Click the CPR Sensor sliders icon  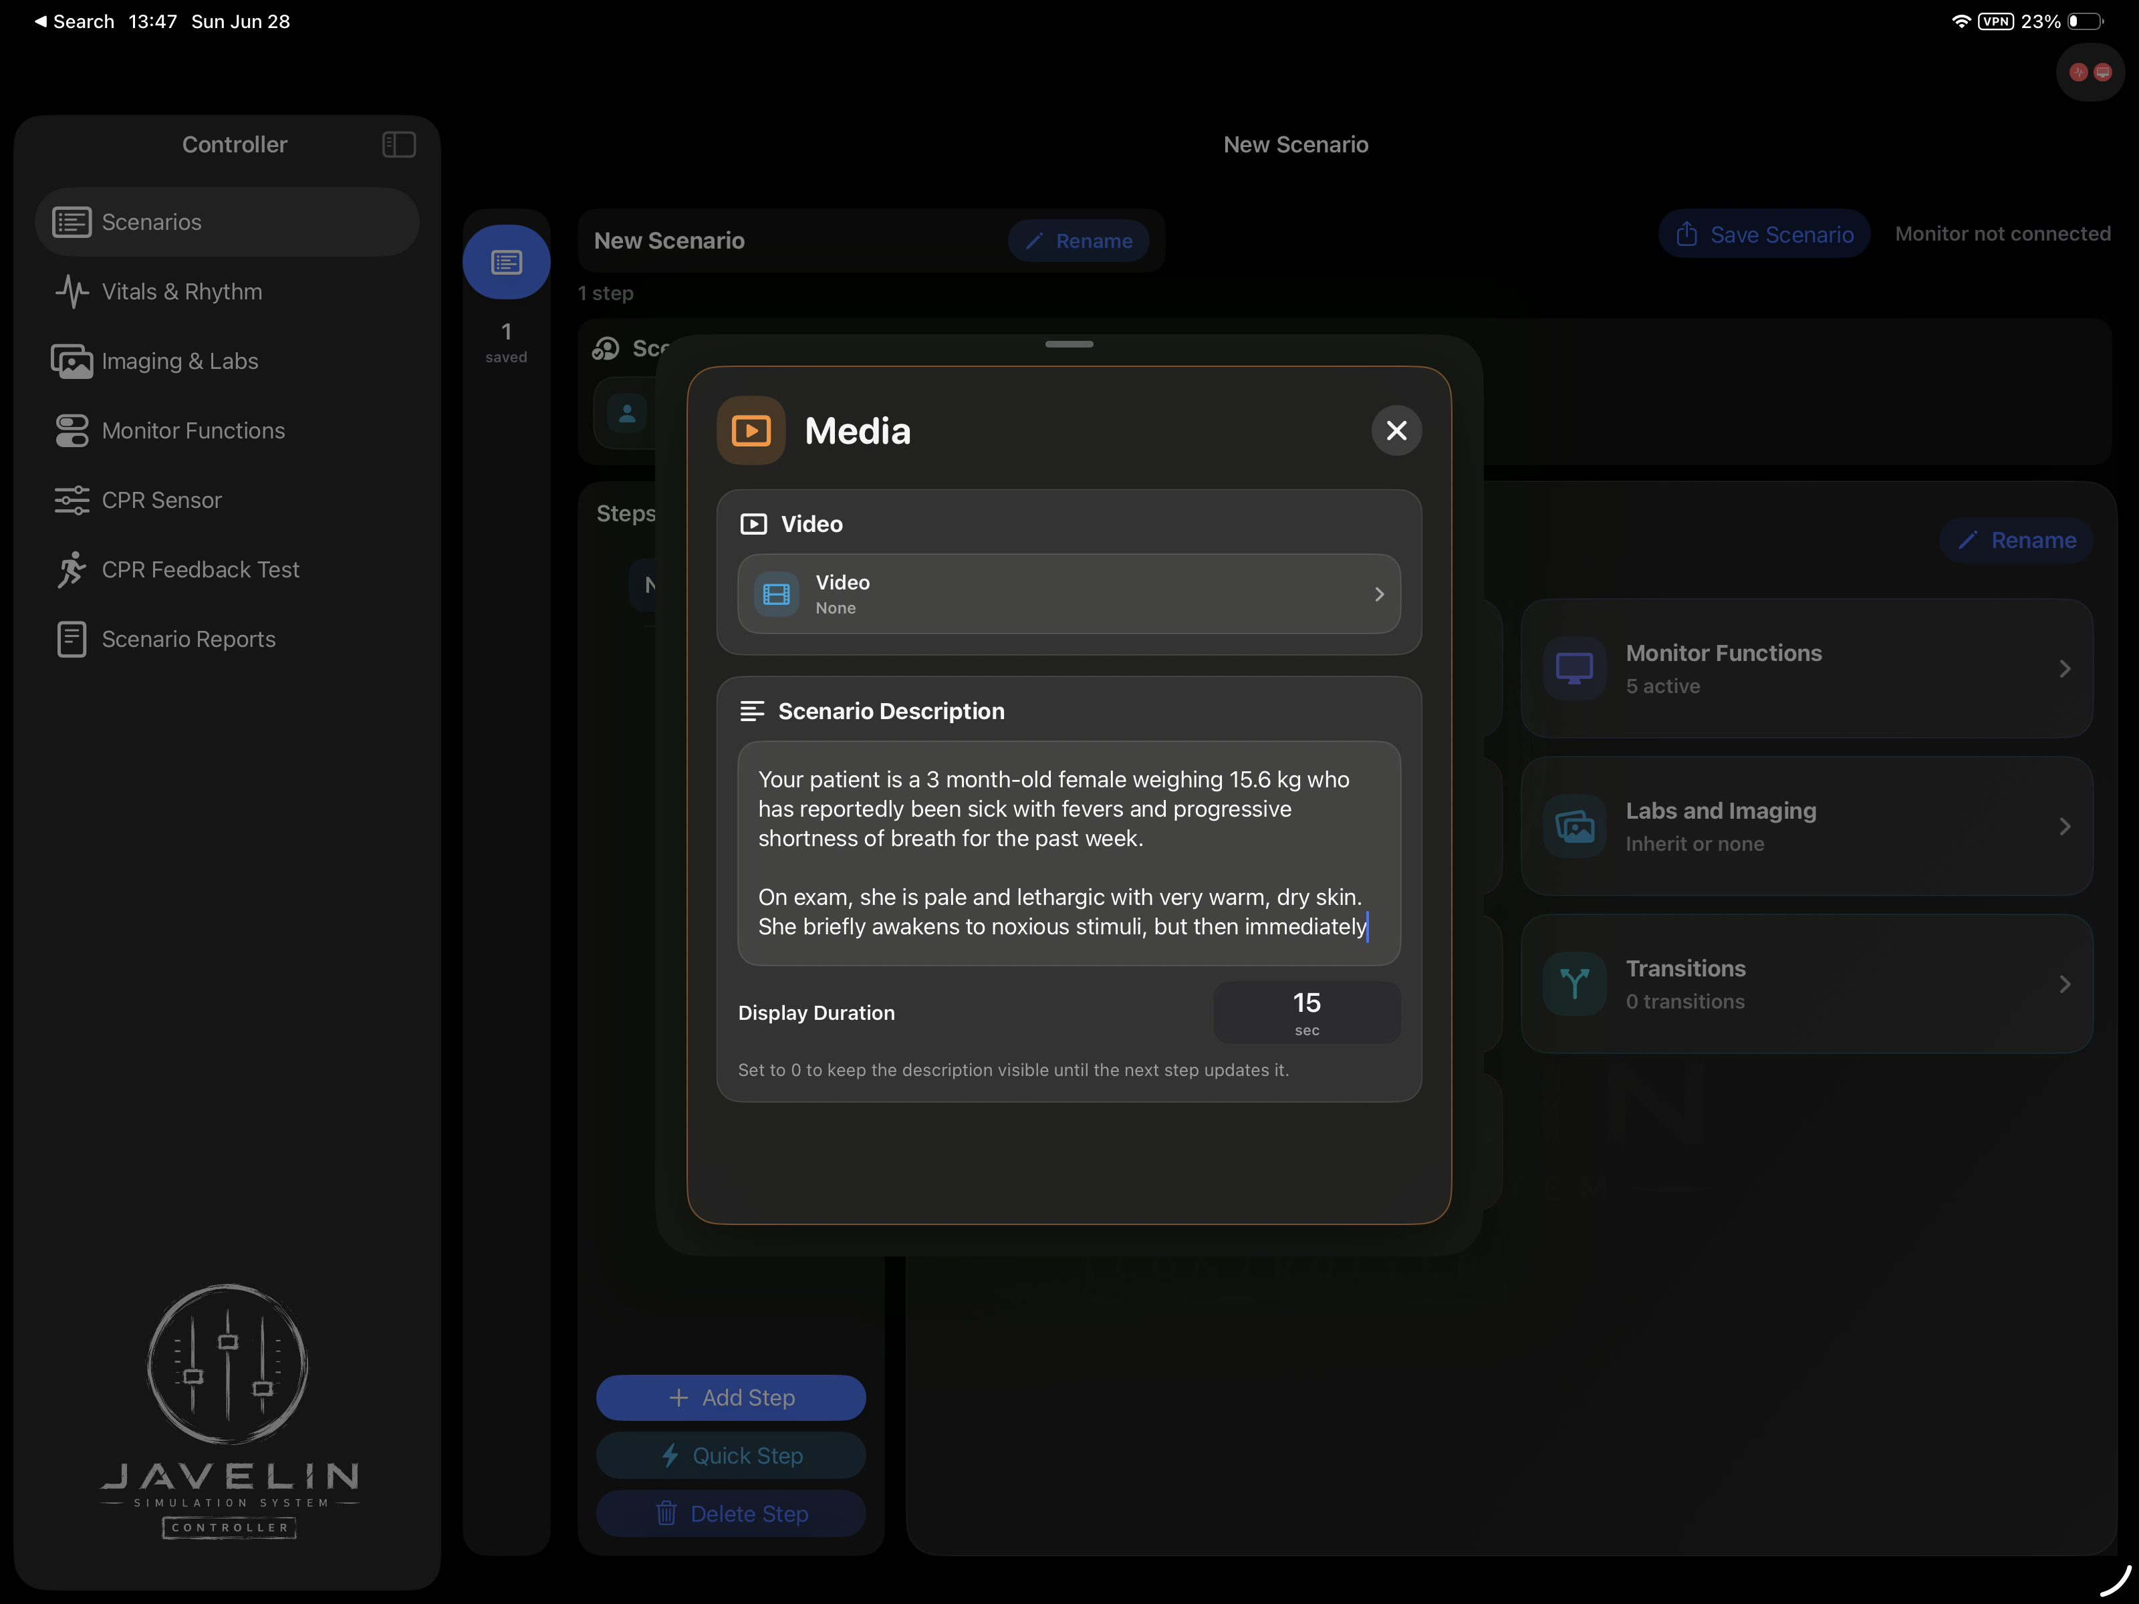72,500
